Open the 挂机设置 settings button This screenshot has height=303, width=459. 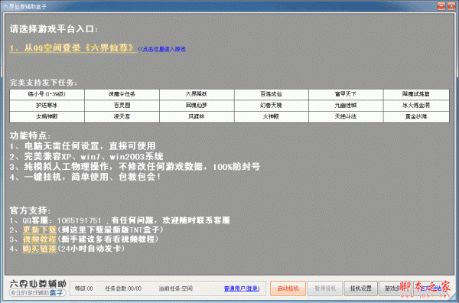360,288
